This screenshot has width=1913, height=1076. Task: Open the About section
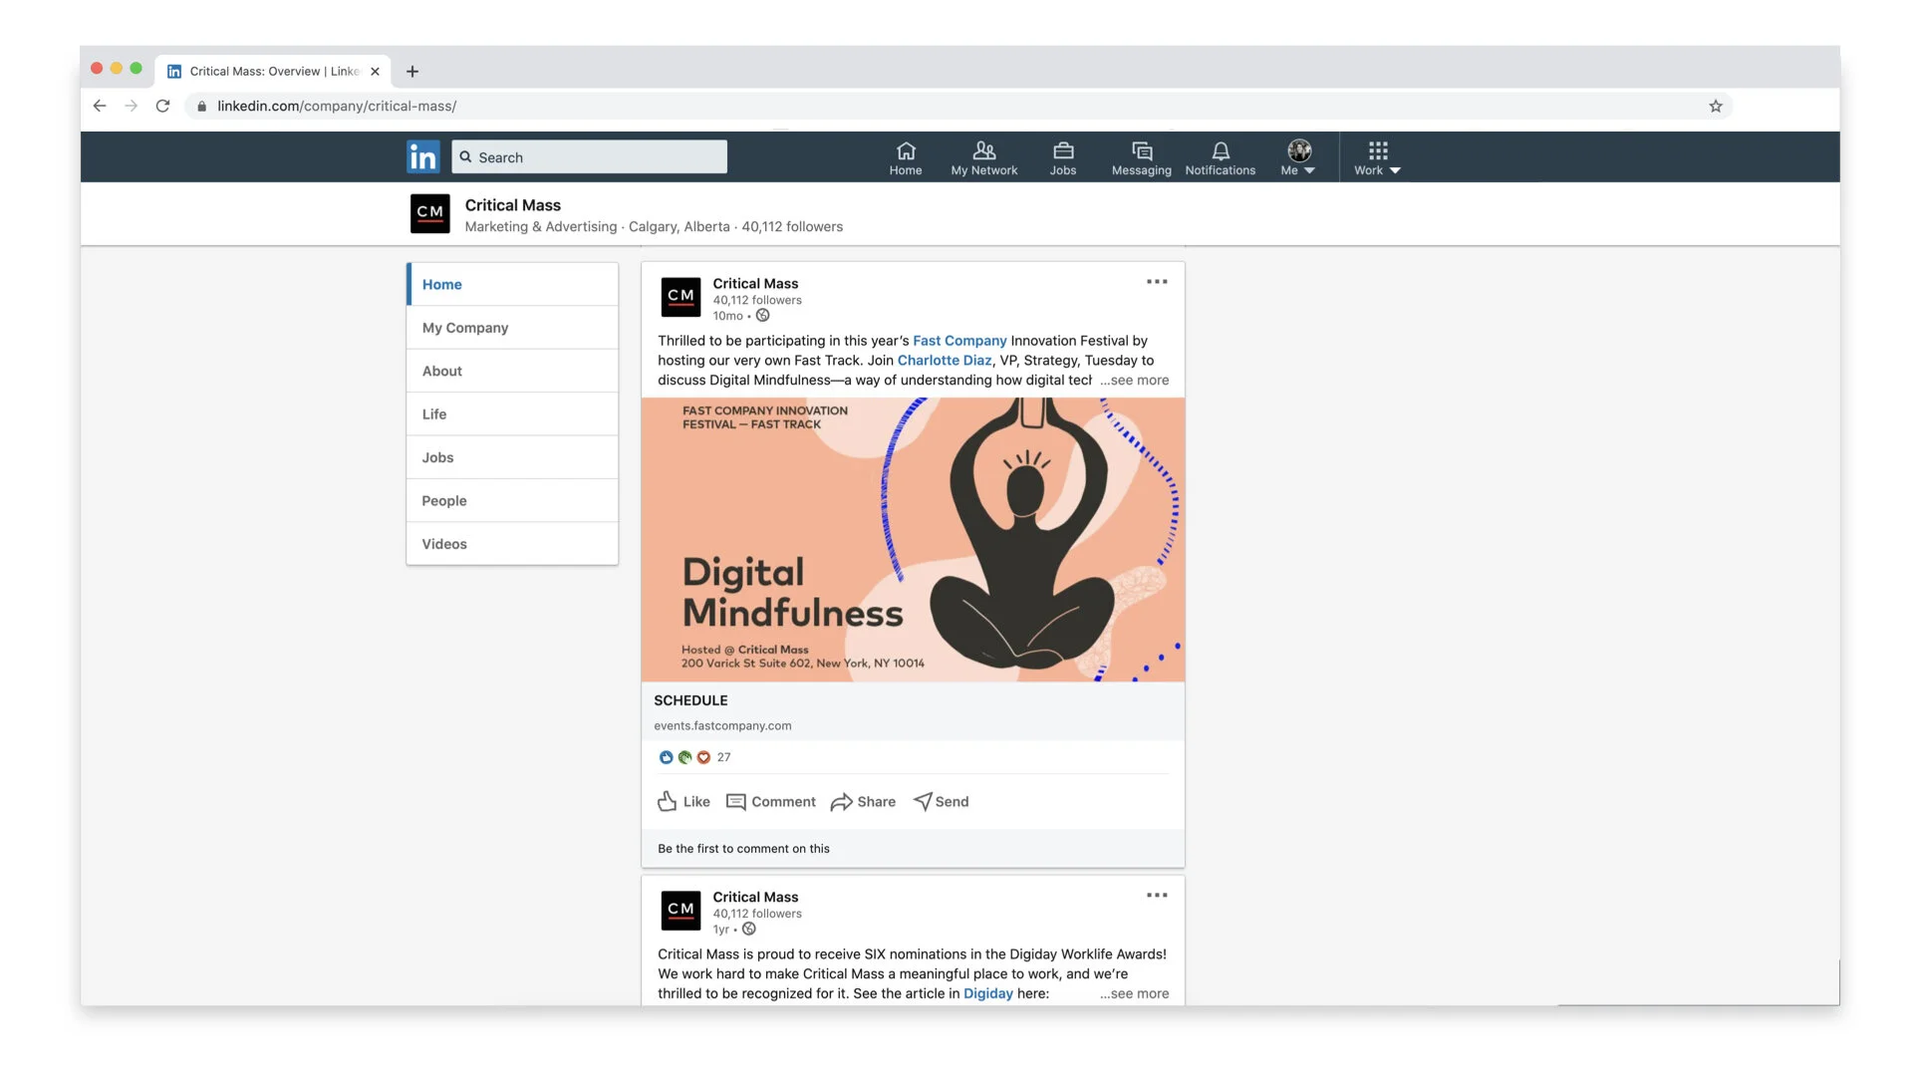click(x=441, y=370)
